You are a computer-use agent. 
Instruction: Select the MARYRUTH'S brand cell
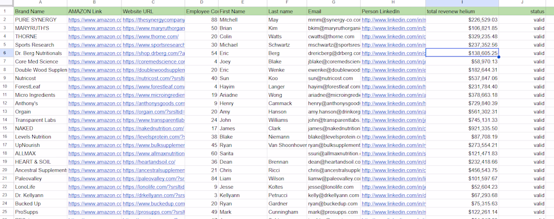coord(40,28)
